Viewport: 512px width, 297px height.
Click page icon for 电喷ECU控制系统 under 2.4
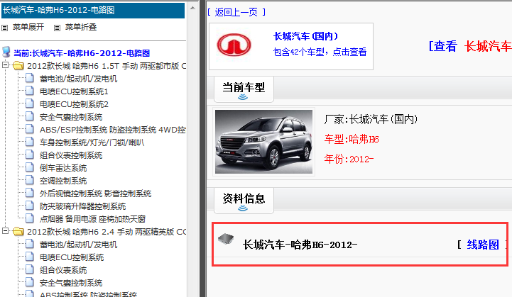30,257
